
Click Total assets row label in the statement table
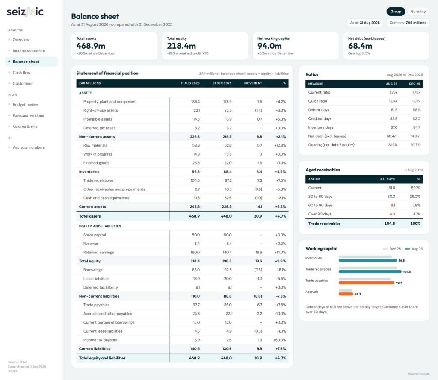(x=90, y=216)
